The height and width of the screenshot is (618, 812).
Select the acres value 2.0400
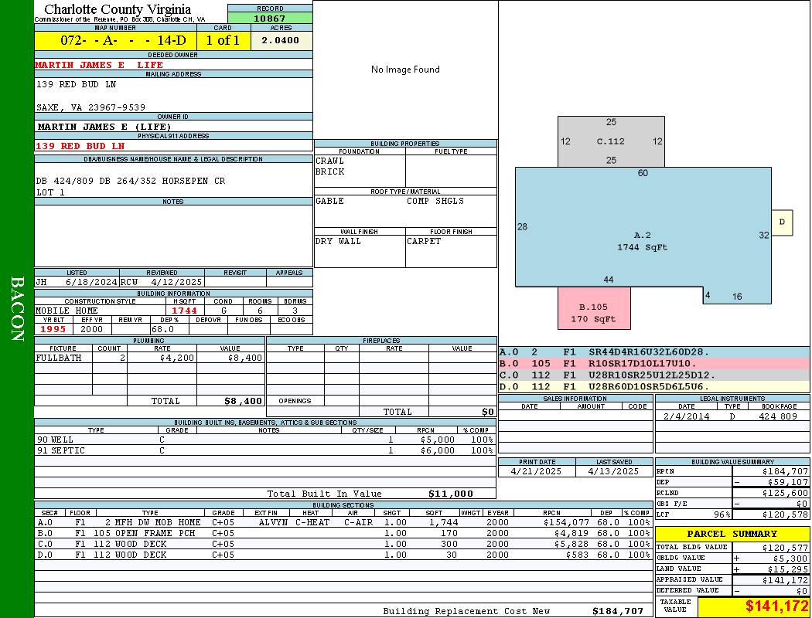tap(281, 41)
